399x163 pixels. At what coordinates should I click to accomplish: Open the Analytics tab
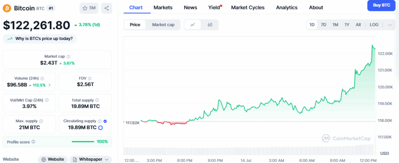coord(287,8)
